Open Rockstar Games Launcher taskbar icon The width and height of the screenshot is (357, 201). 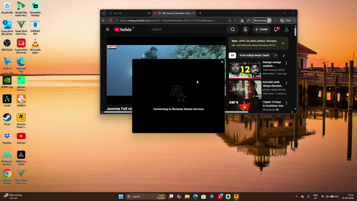coord(236,197)
